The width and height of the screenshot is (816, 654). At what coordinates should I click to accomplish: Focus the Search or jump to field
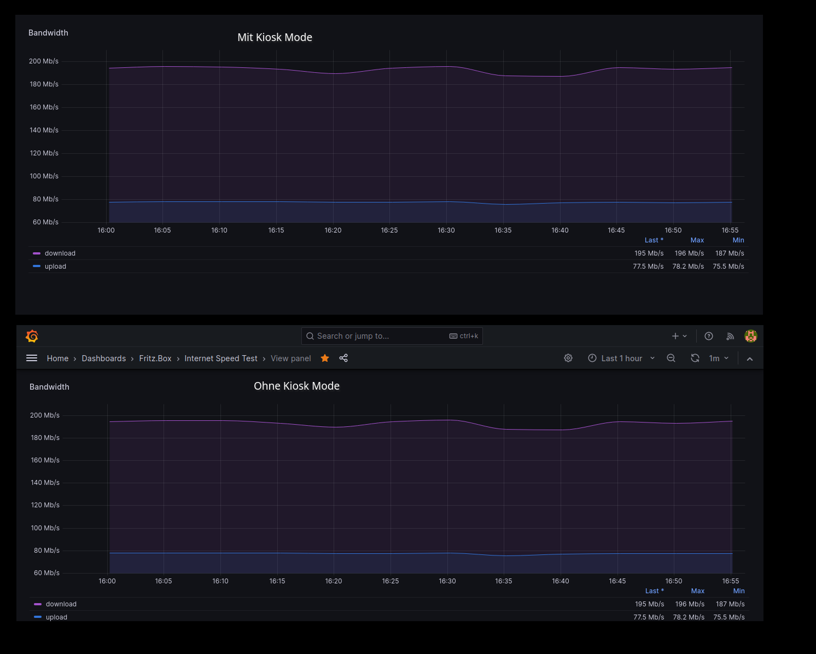coord(392,336)
